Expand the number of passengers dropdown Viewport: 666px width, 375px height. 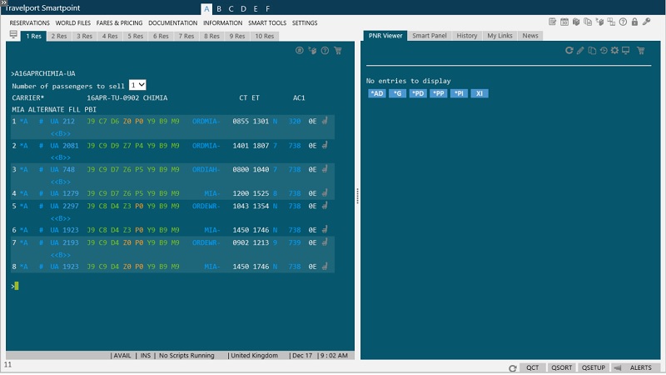[138, 85]
